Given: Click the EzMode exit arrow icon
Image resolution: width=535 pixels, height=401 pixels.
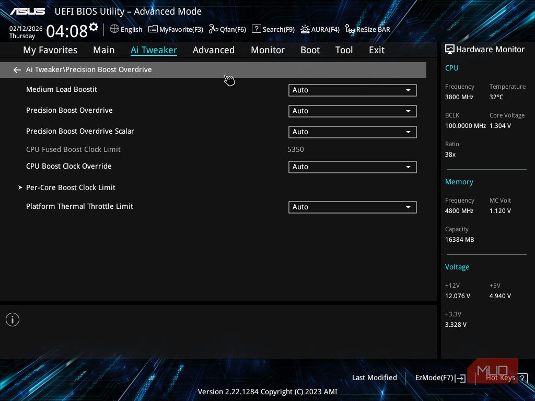Looking at the screenshot, I should pyautogui.click(x=460, y=378).
